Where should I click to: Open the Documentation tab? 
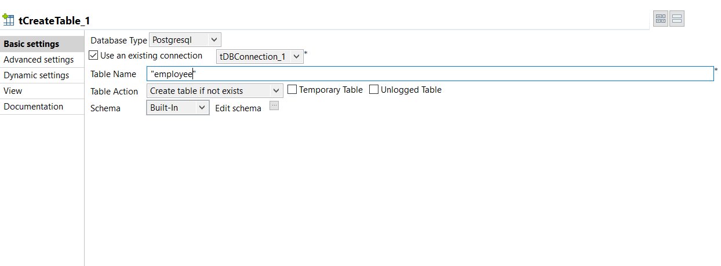click(33, 107)
